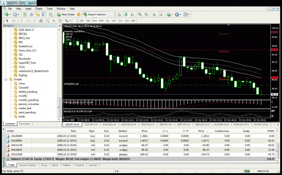Click the chart shift triangle marker
The height and width of the screenshot is (175, 282).
click(x=229, y=25)
